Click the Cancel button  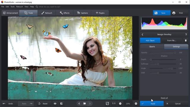pyautogui.click(x=176, y=104)
